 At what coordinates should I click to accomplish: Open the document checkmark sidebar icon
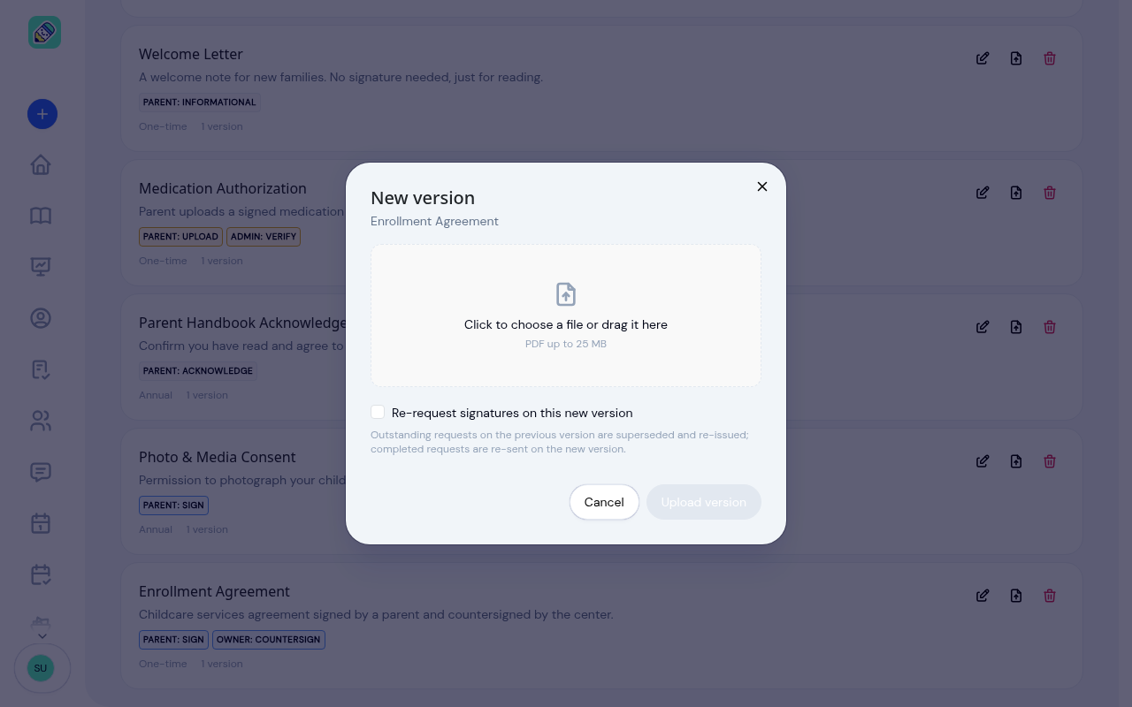pyautogui.click(x=41, y=369)
